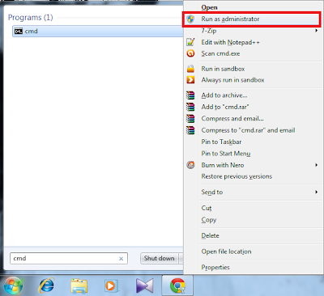324x296 pixels.
Task: Choose Copy from the context menu
Action: click(209, 220)
